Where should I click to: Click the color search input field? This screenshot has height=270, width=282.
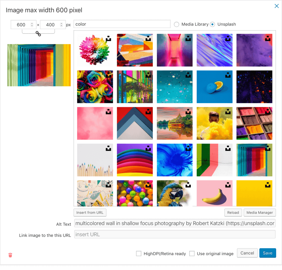point(122,24)
